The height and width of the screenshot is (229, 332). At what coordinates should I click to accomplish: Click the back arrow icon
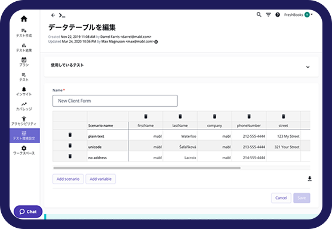[x=53, y=16]
